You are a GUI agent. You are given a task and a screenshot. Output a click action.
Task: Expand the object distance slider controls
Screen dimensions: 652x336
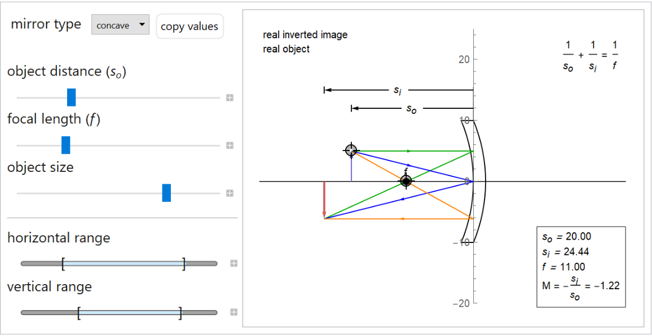[230, 98]
